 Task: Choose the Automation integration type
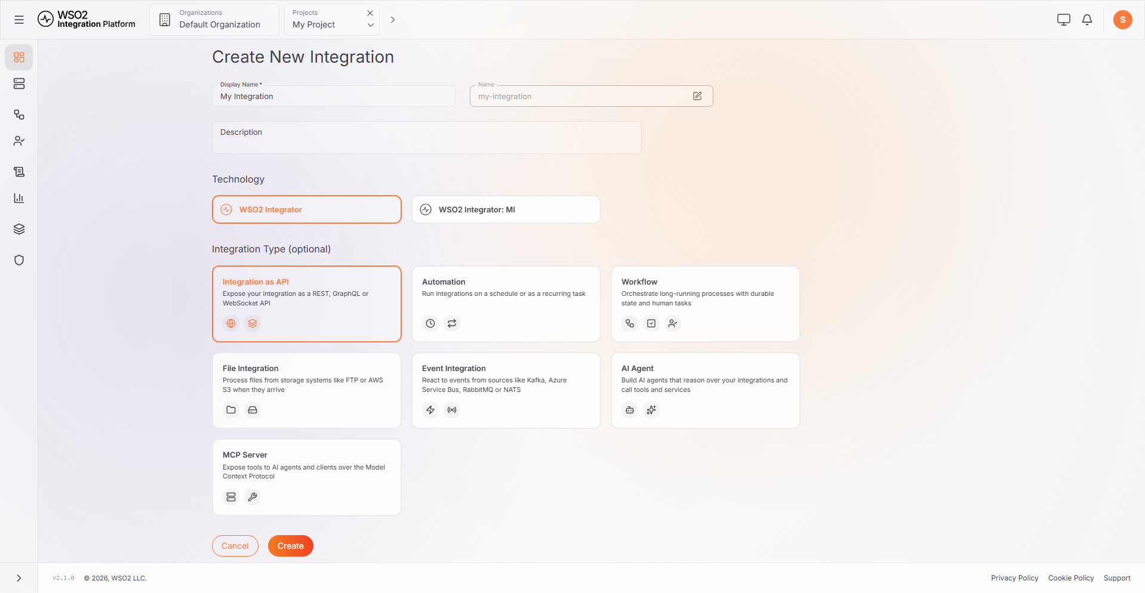pyautogui.click(x=506, y=304)
